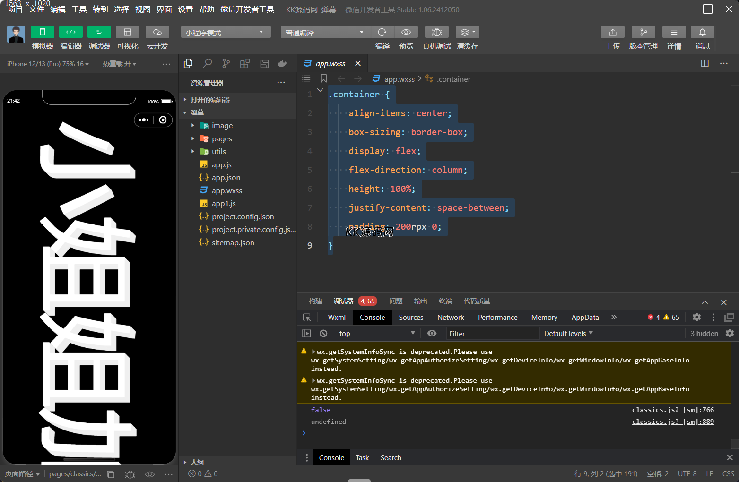The width and height of the screenshot is (739, 482).
Task: Toggle live expression eye icon
Action: 432,333
